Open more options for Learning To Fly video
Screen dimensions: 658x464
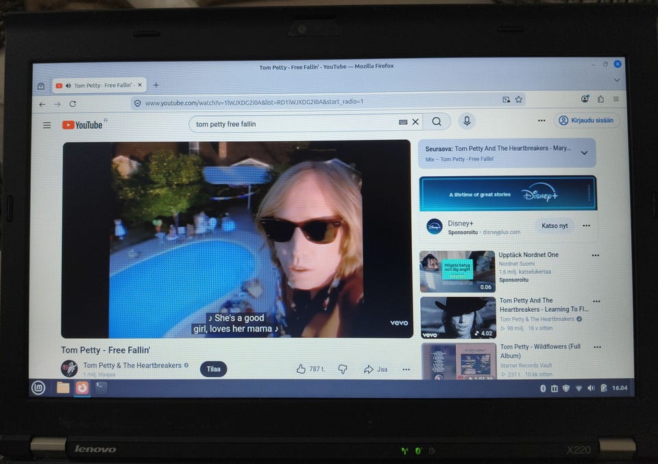pyautogui.click(x=596, y=301)
